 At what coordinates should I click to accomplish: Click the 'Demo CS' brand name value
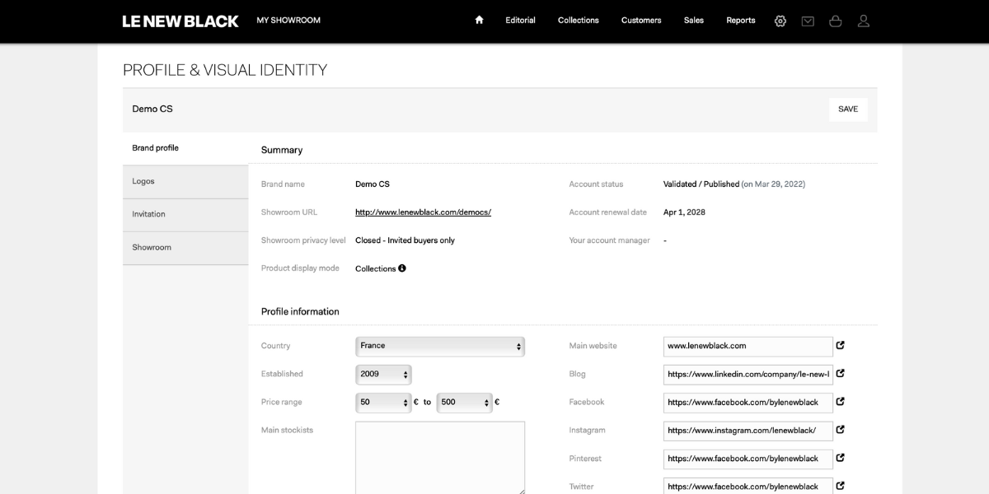click(373, 184)
